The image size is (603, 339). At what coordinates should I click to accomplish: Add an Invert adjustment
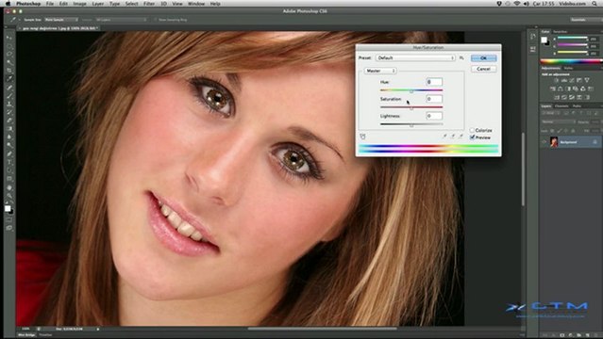pyautogui.click(x=557, y=97)
